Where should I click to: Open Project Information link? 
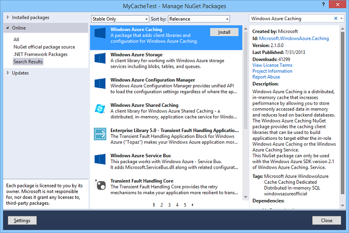[272, 71]
